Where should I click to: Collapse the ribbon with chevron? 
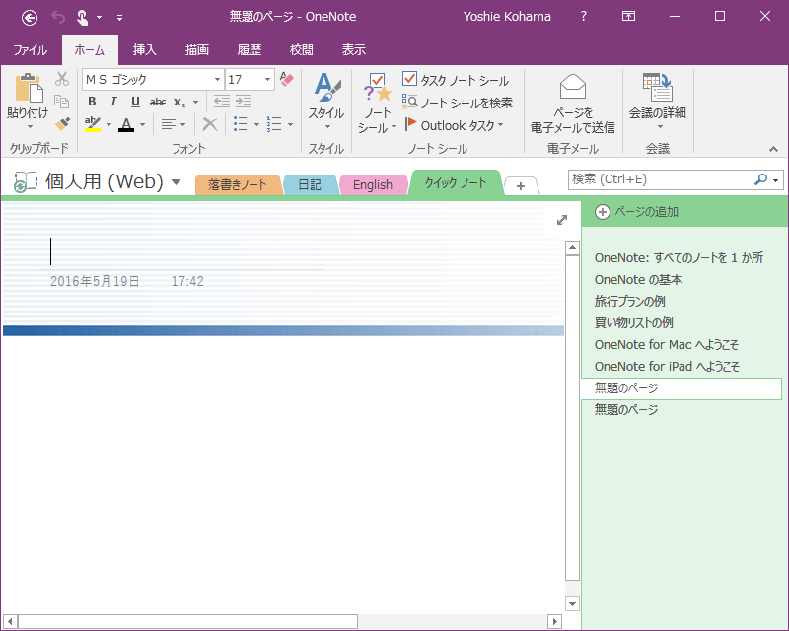click(773, 149)
